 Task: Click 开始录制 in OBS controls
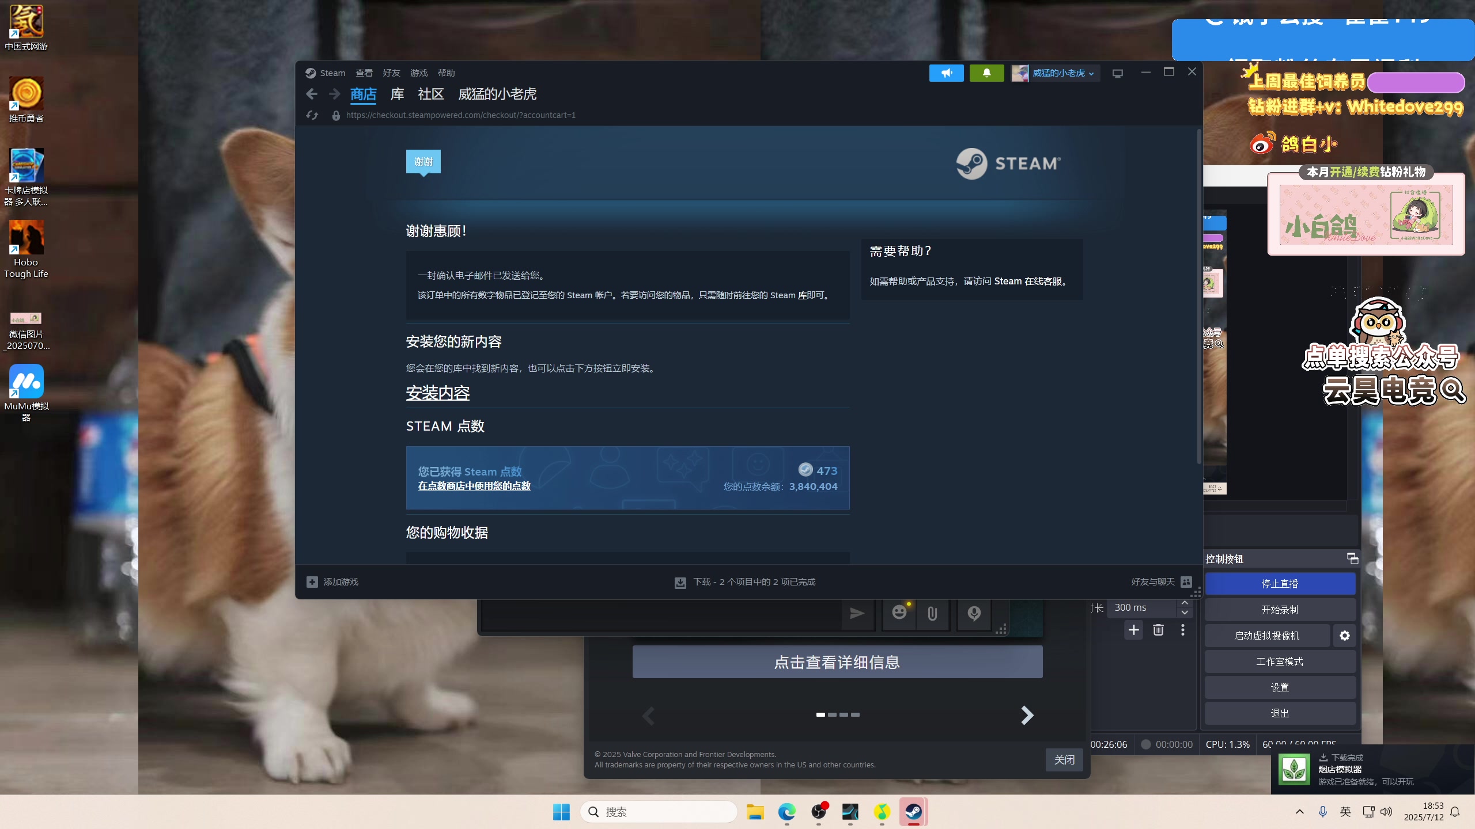1280,610
